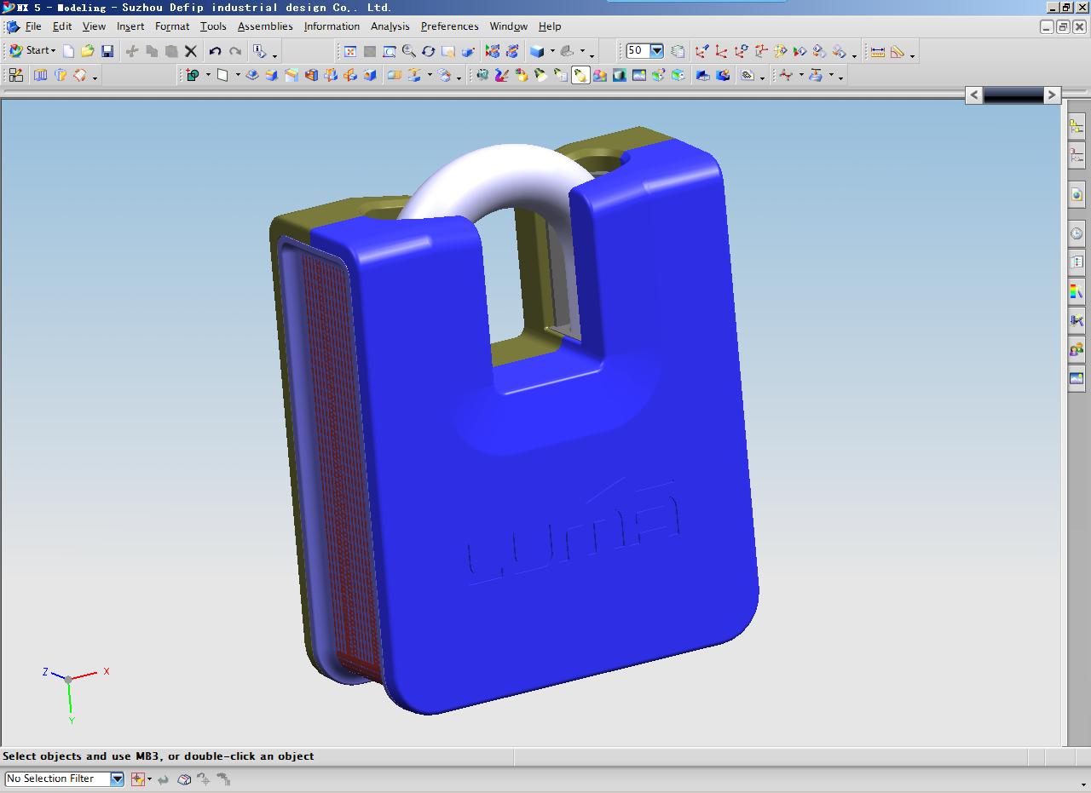This screenshot has height=793, width=1091.
Task: Click the Measure Distance ruler icon
Action: click(x=877, y=51)
